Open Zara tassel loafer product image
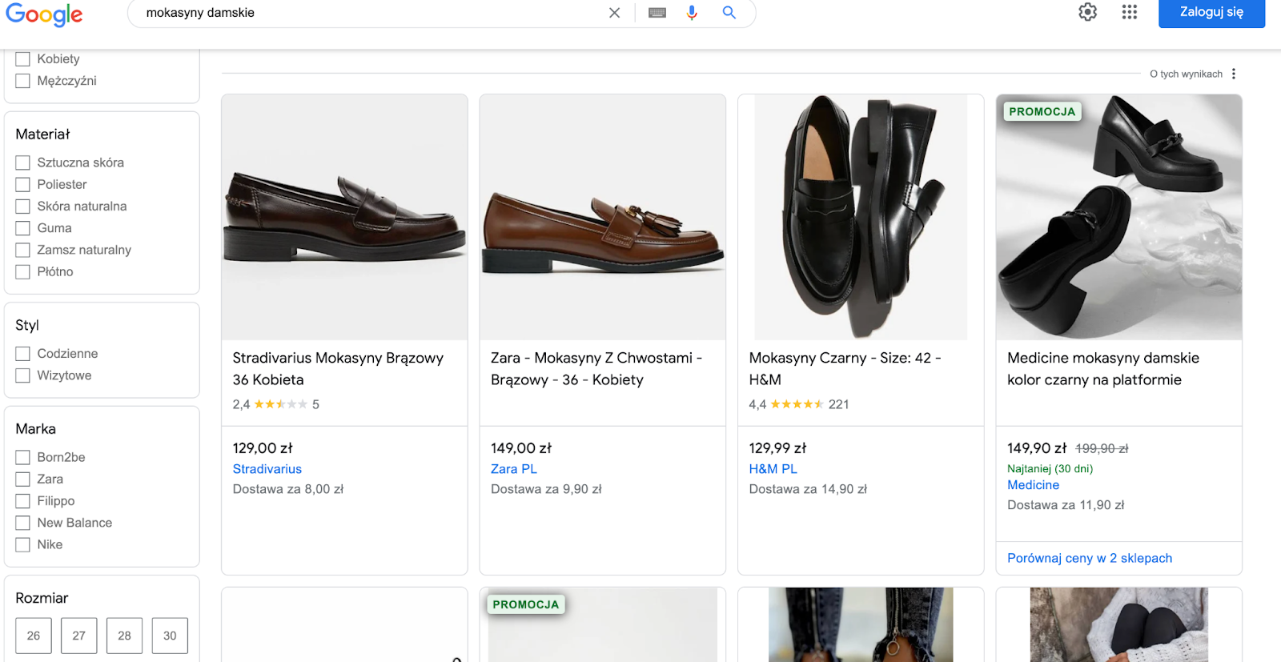1281x662 pixels. (603, 217)
